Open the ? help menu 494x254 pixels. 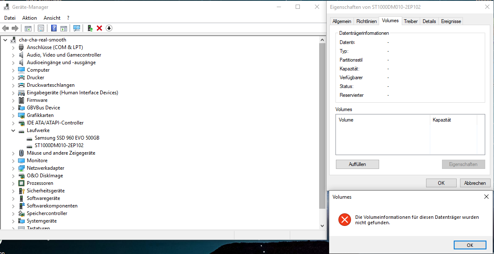click(68, 18)
